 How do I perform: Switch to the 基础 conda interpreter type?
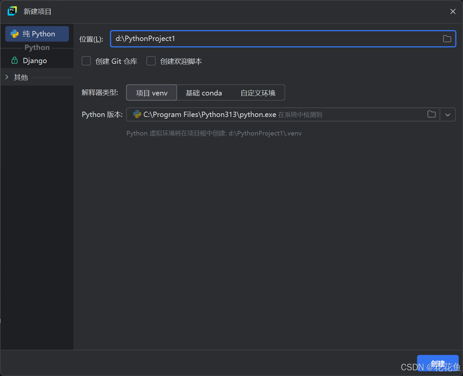pyautogui.click(x=204, y=93)
